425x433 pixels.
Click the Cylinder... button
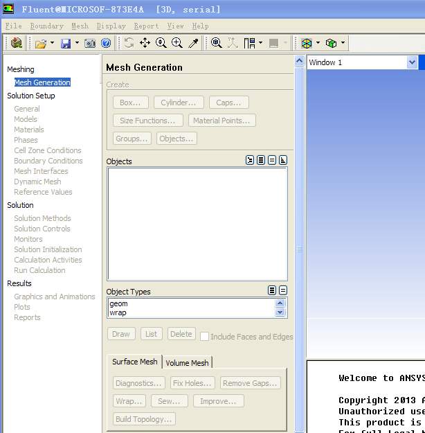pos(179,103)
